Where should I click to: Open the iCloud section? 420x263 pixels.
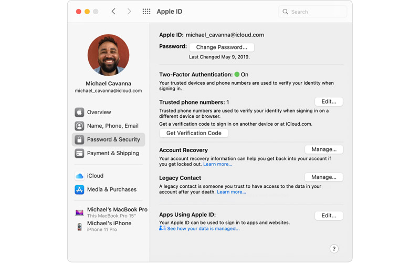pyautogui.click(x=108, y=176)
